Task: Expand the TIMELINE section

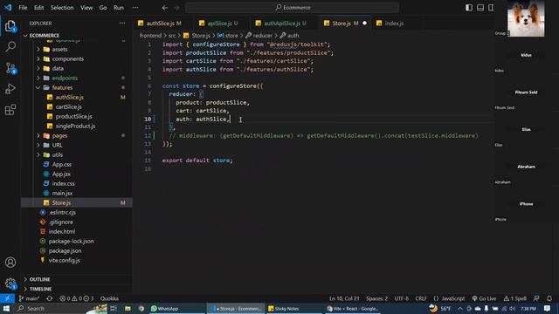Action: (40, 289)
